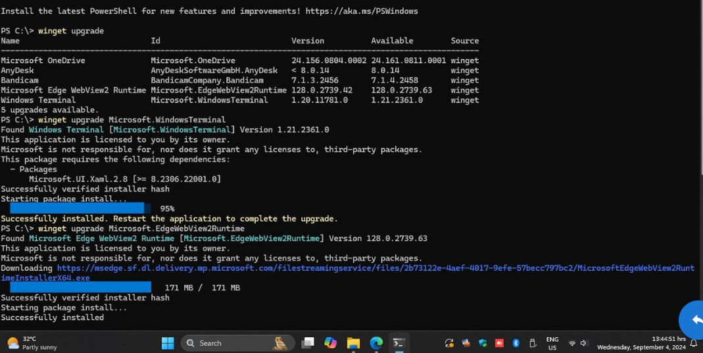Click the 'Available' column header
The width and height of the screenshot is (703, 353).
(392, 41)
